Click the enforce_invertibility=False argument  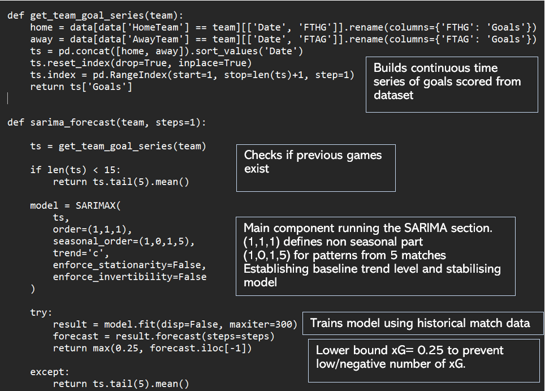click(129, 277)
